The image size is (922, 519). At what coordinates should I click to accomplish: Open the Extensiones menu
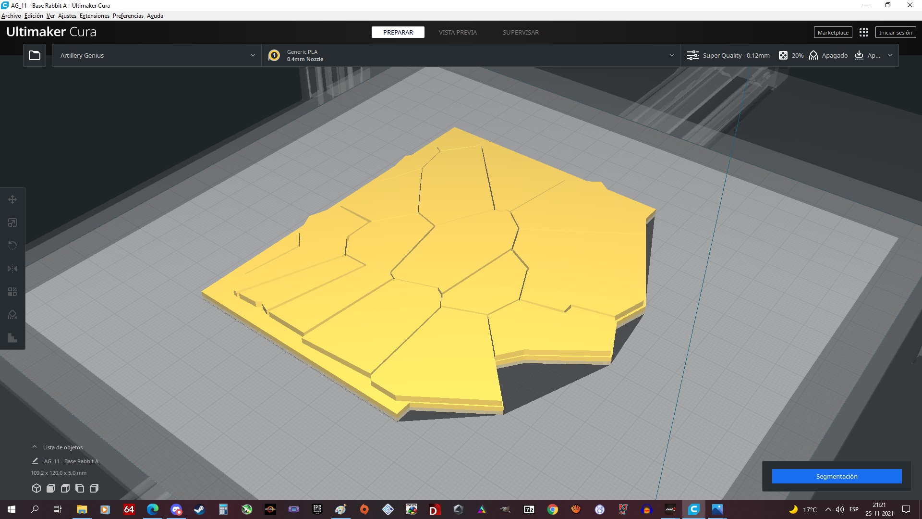coord(94,16)
